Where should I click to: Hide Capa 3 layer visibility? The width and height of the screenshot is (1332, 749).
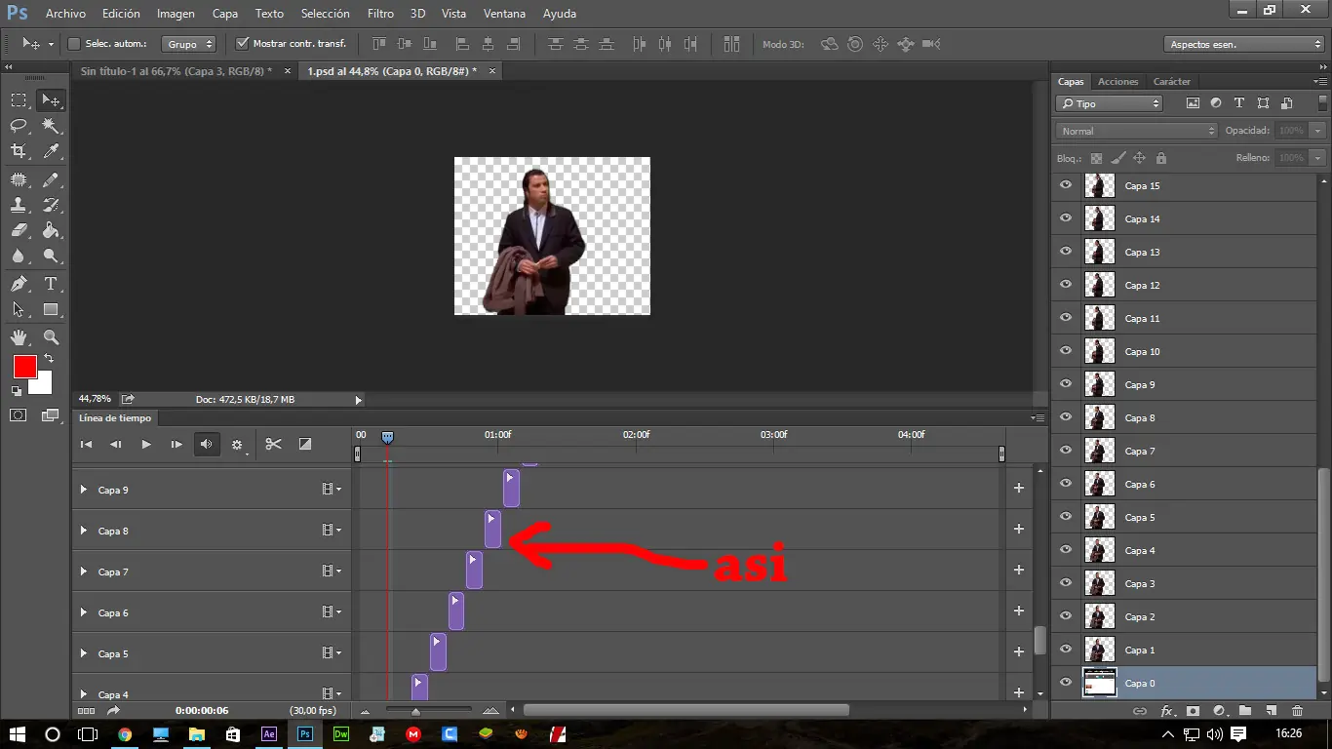pos(1065,583)
